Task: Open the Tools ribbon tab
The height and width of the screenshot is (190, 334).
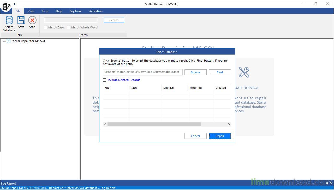Action: [x=45, y=11]
